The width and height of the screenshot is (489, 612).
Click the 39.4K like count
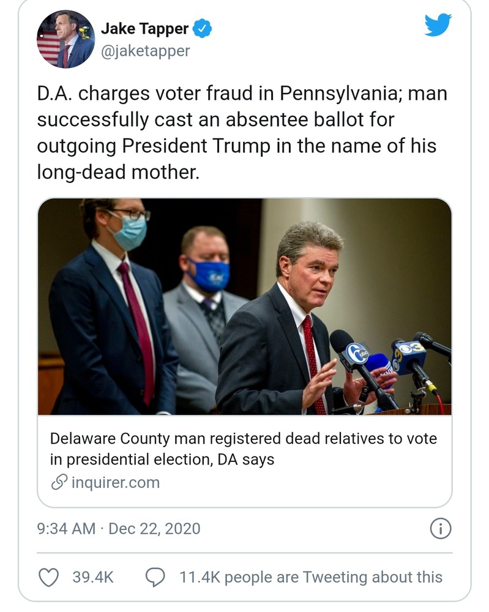tap(93, 577)
